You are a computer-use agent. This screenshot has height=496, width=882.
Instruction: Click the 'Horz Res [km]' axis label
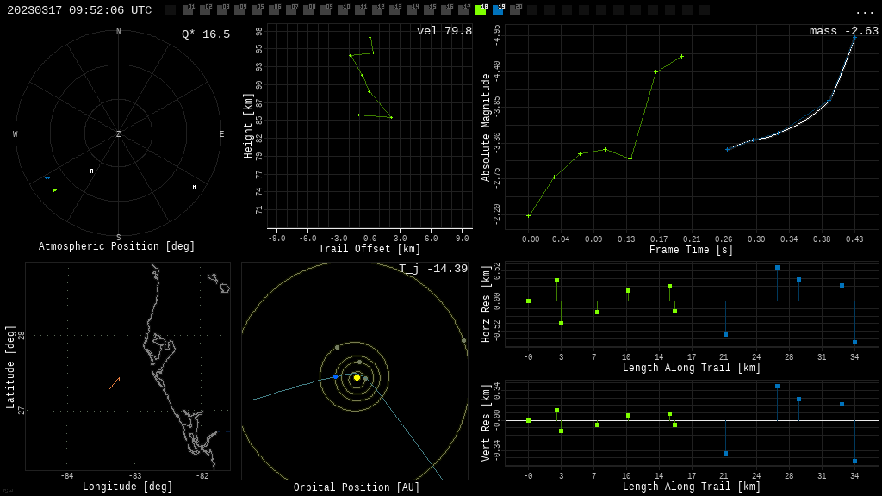[486, 304]
